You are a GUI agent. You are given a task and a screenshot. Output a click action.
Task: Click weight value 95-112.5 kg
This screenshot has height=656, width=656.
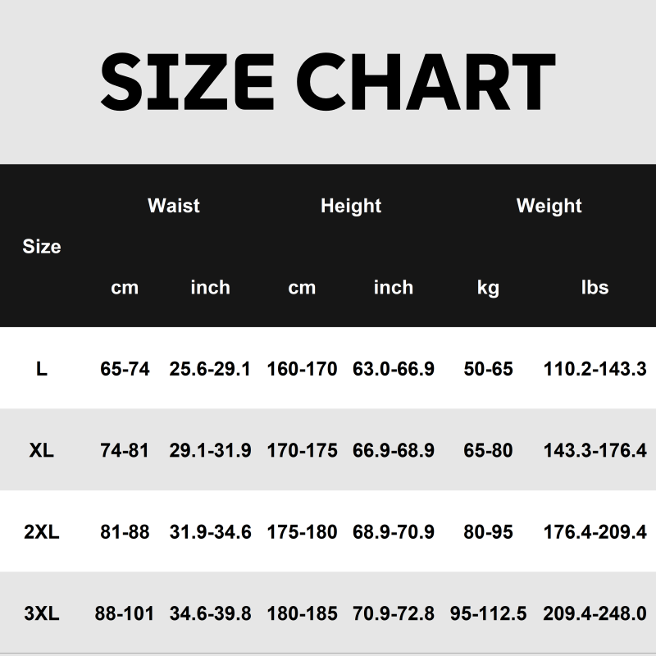[x=488, y=613]
